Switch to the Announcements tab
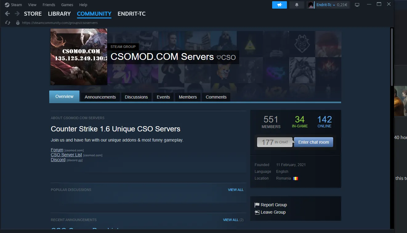The width and height of the screenshot is (407, 233). pos(100,97)
